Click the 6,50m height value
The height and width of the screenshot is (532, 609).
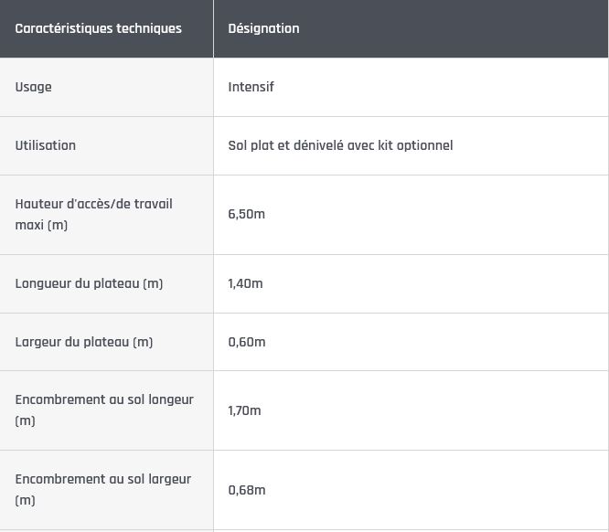click(246, 214)
